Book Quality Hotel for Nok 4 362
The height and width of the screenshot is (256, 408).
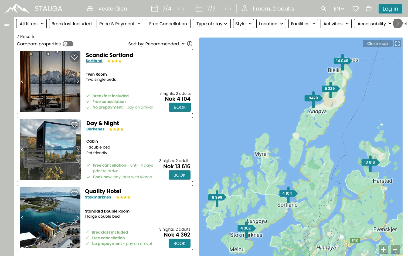click(179, 243)
